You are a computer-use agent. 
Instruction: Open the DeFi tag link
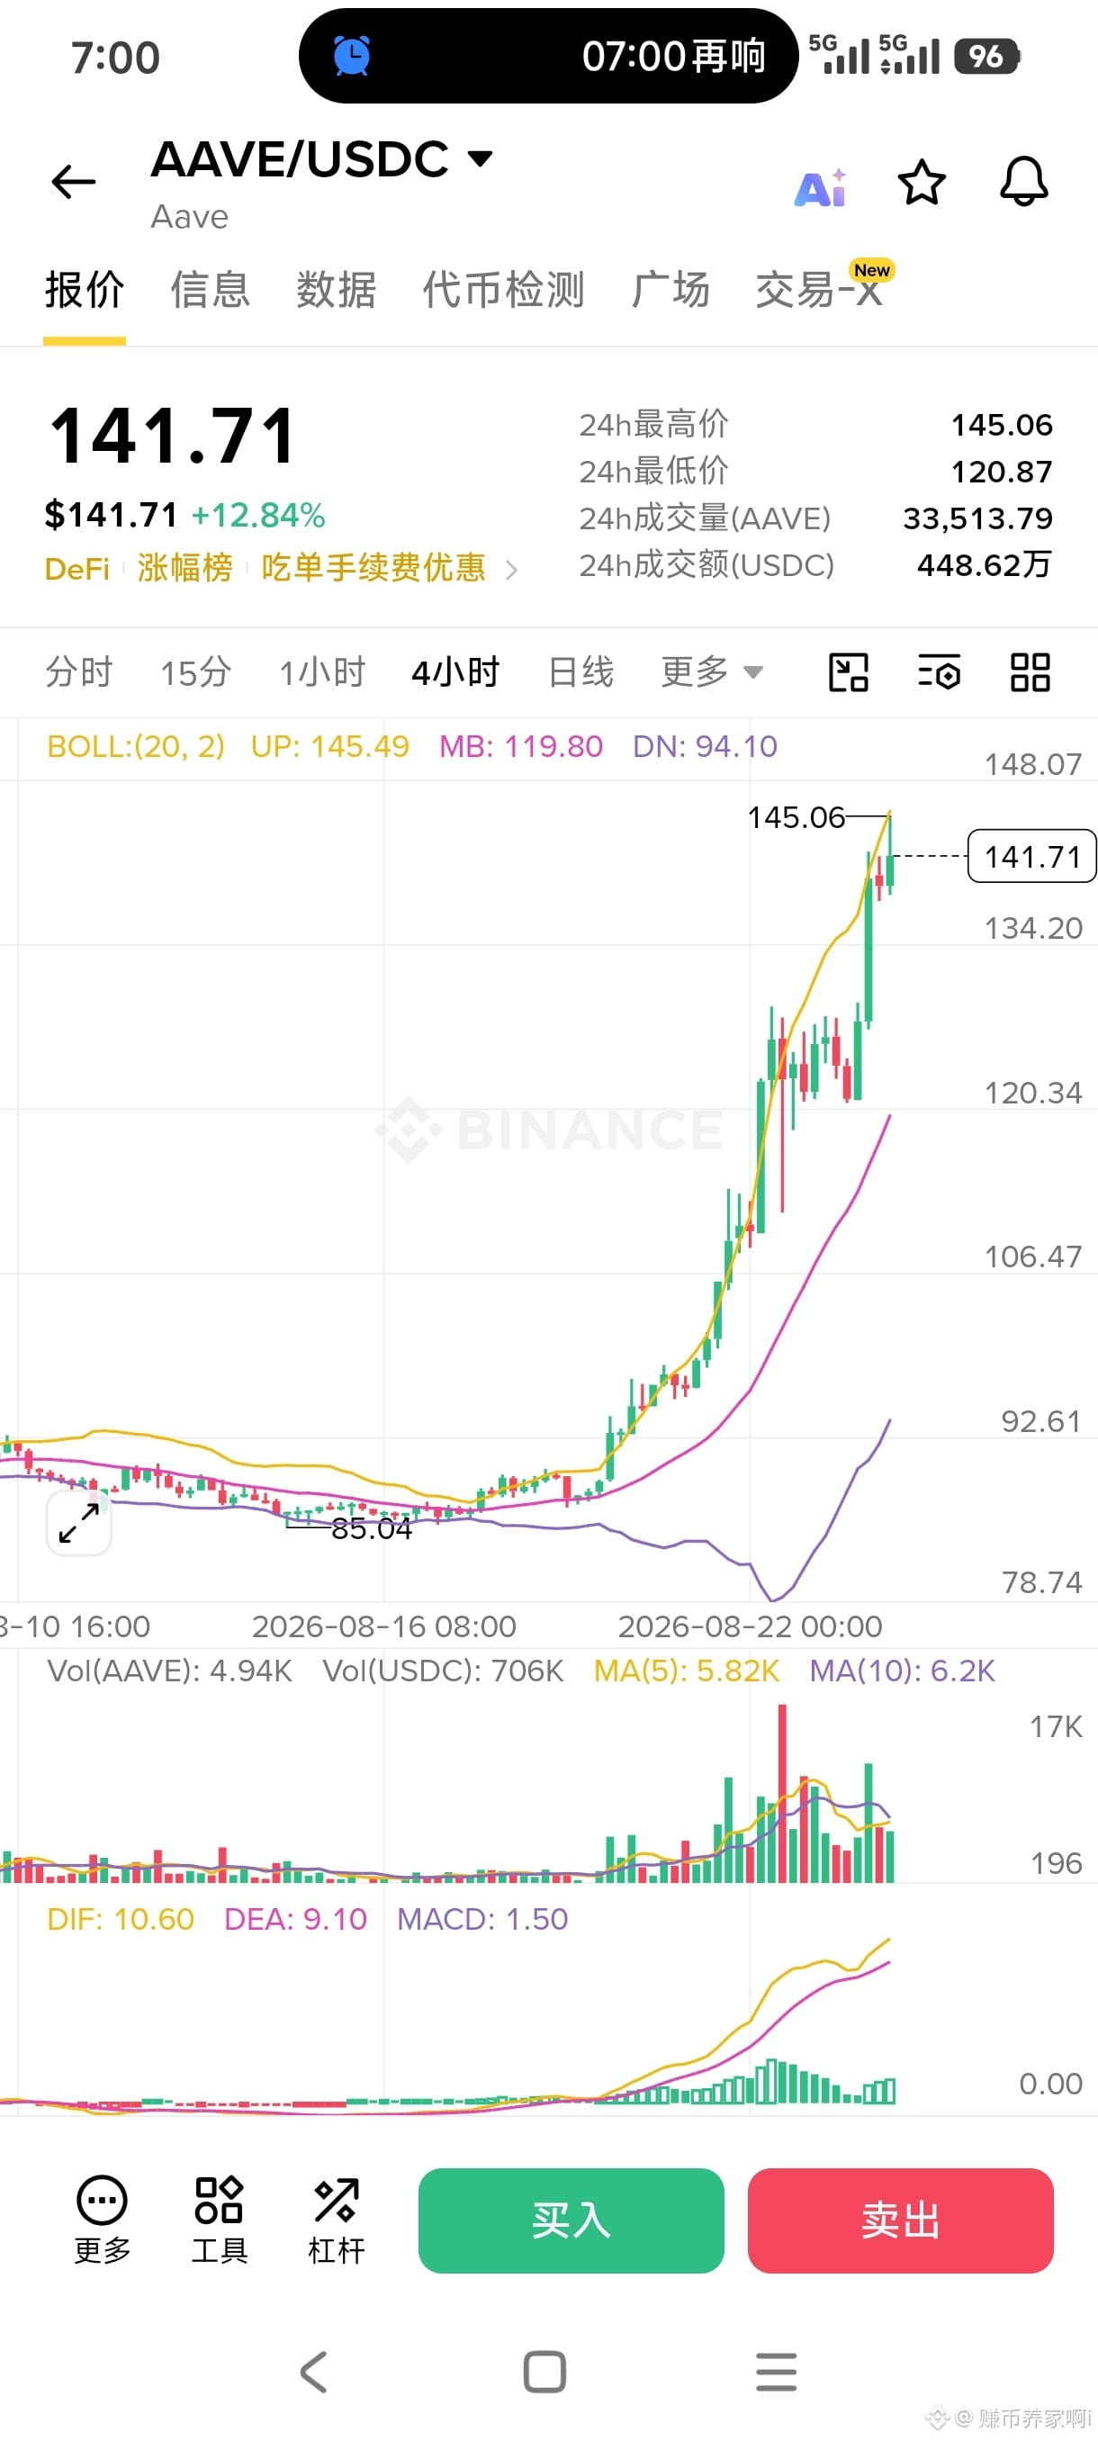(77, 569)
